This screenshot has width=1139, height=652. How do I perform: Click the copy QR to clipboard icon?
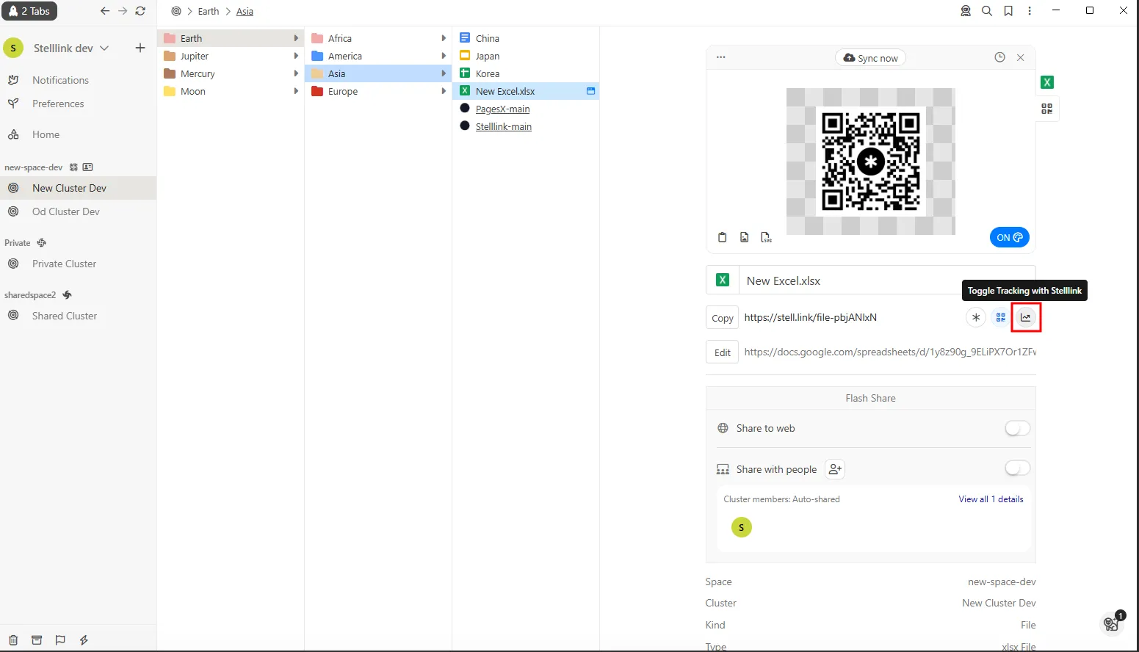pos(722,237)
